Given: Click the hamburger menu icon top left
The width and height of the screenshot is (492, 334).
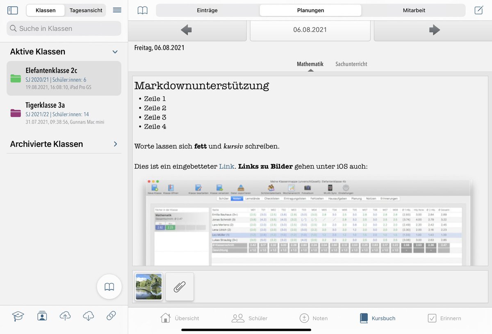Looking at the screenshot, I should (117, 10).
